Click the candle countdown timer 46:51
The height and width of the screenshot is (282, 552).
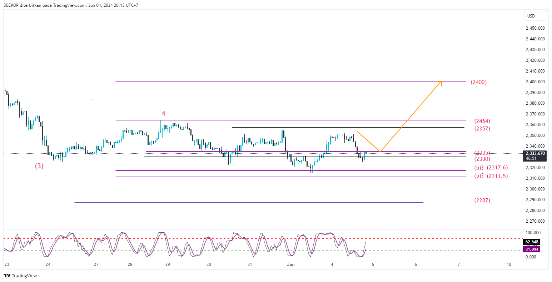coord(531,158)
